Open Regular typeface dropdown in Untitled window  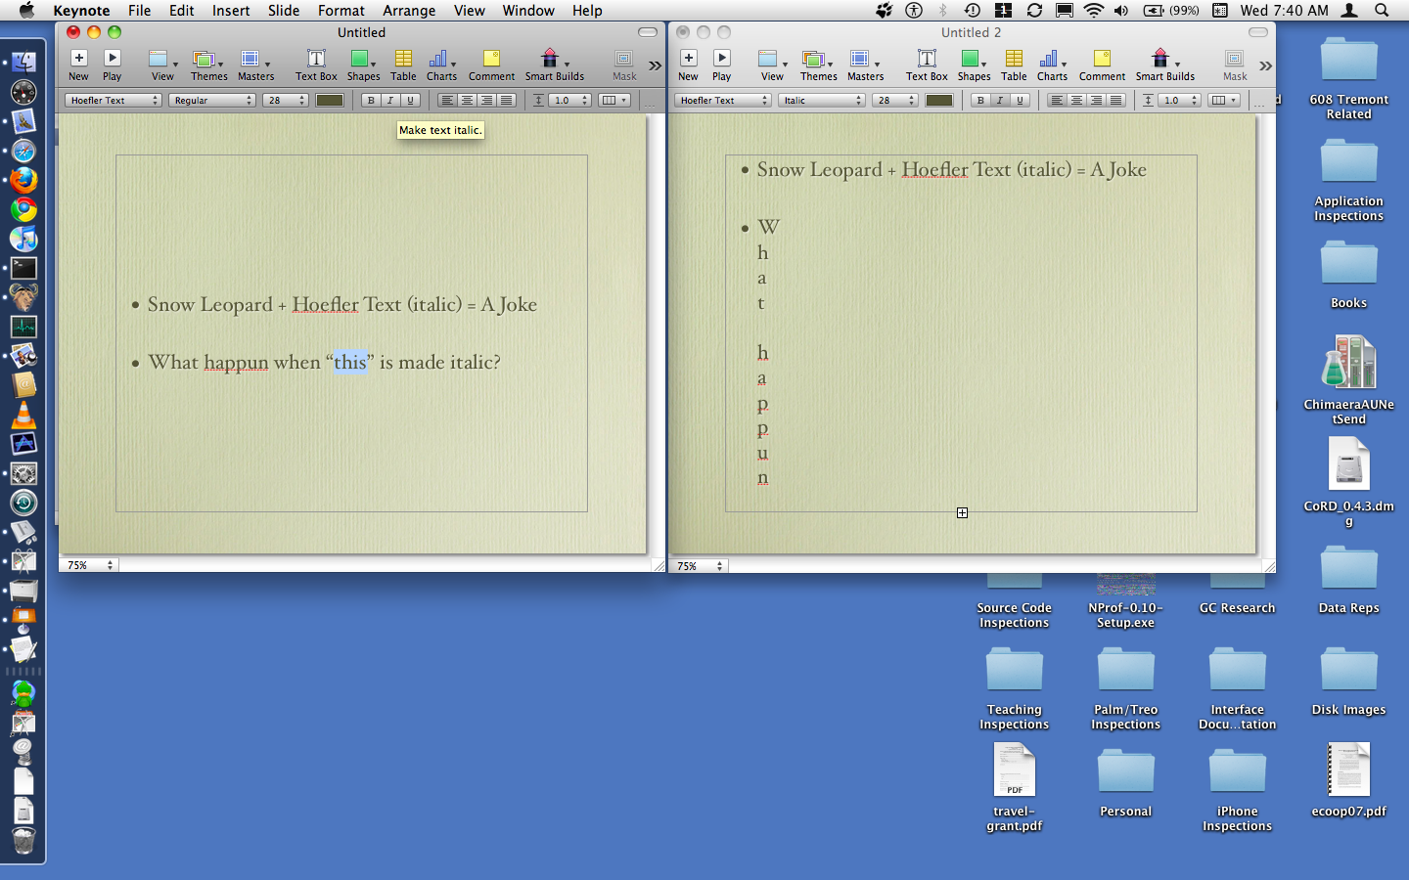click(x=212, y=100)
